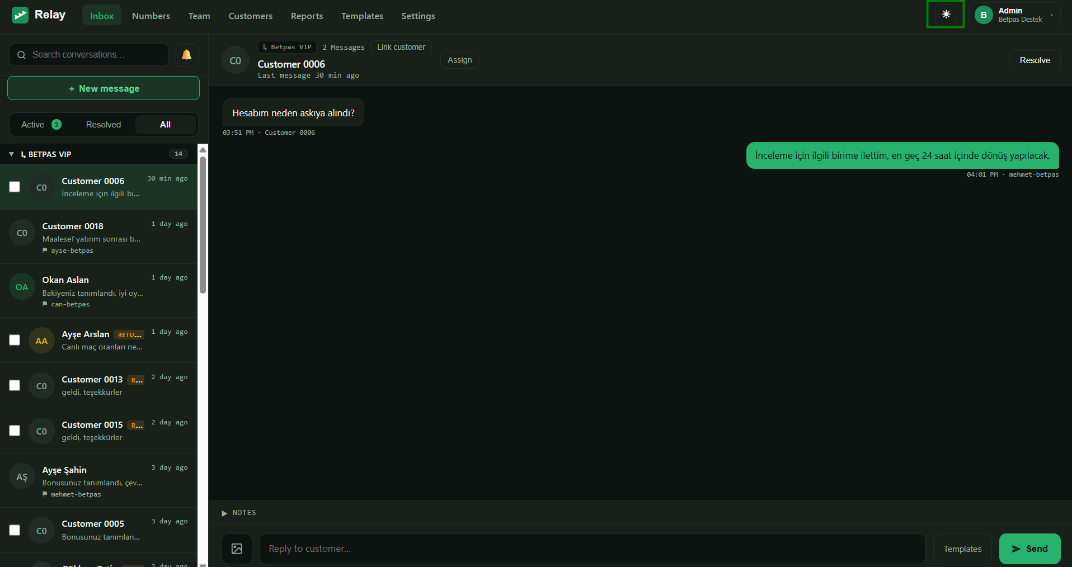Click Okan Aslan's OA avatar
The width and height of the screenshot is (1072, 567).
click(22, 287)
